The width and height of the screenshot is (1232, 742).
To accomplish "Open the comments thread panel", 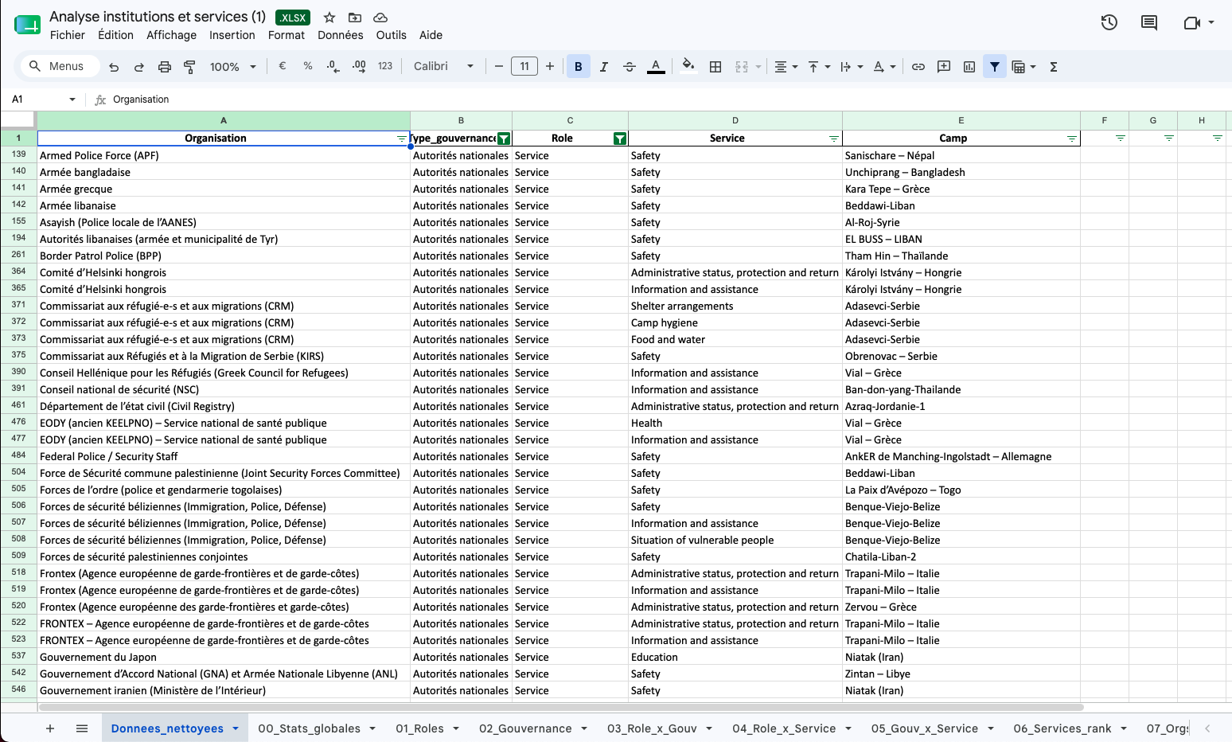I will tap(1149, 22).
